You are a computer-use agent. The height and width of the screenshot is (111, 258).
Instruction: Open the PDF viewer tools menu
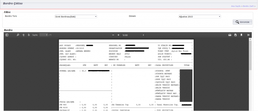click(248, 35)
